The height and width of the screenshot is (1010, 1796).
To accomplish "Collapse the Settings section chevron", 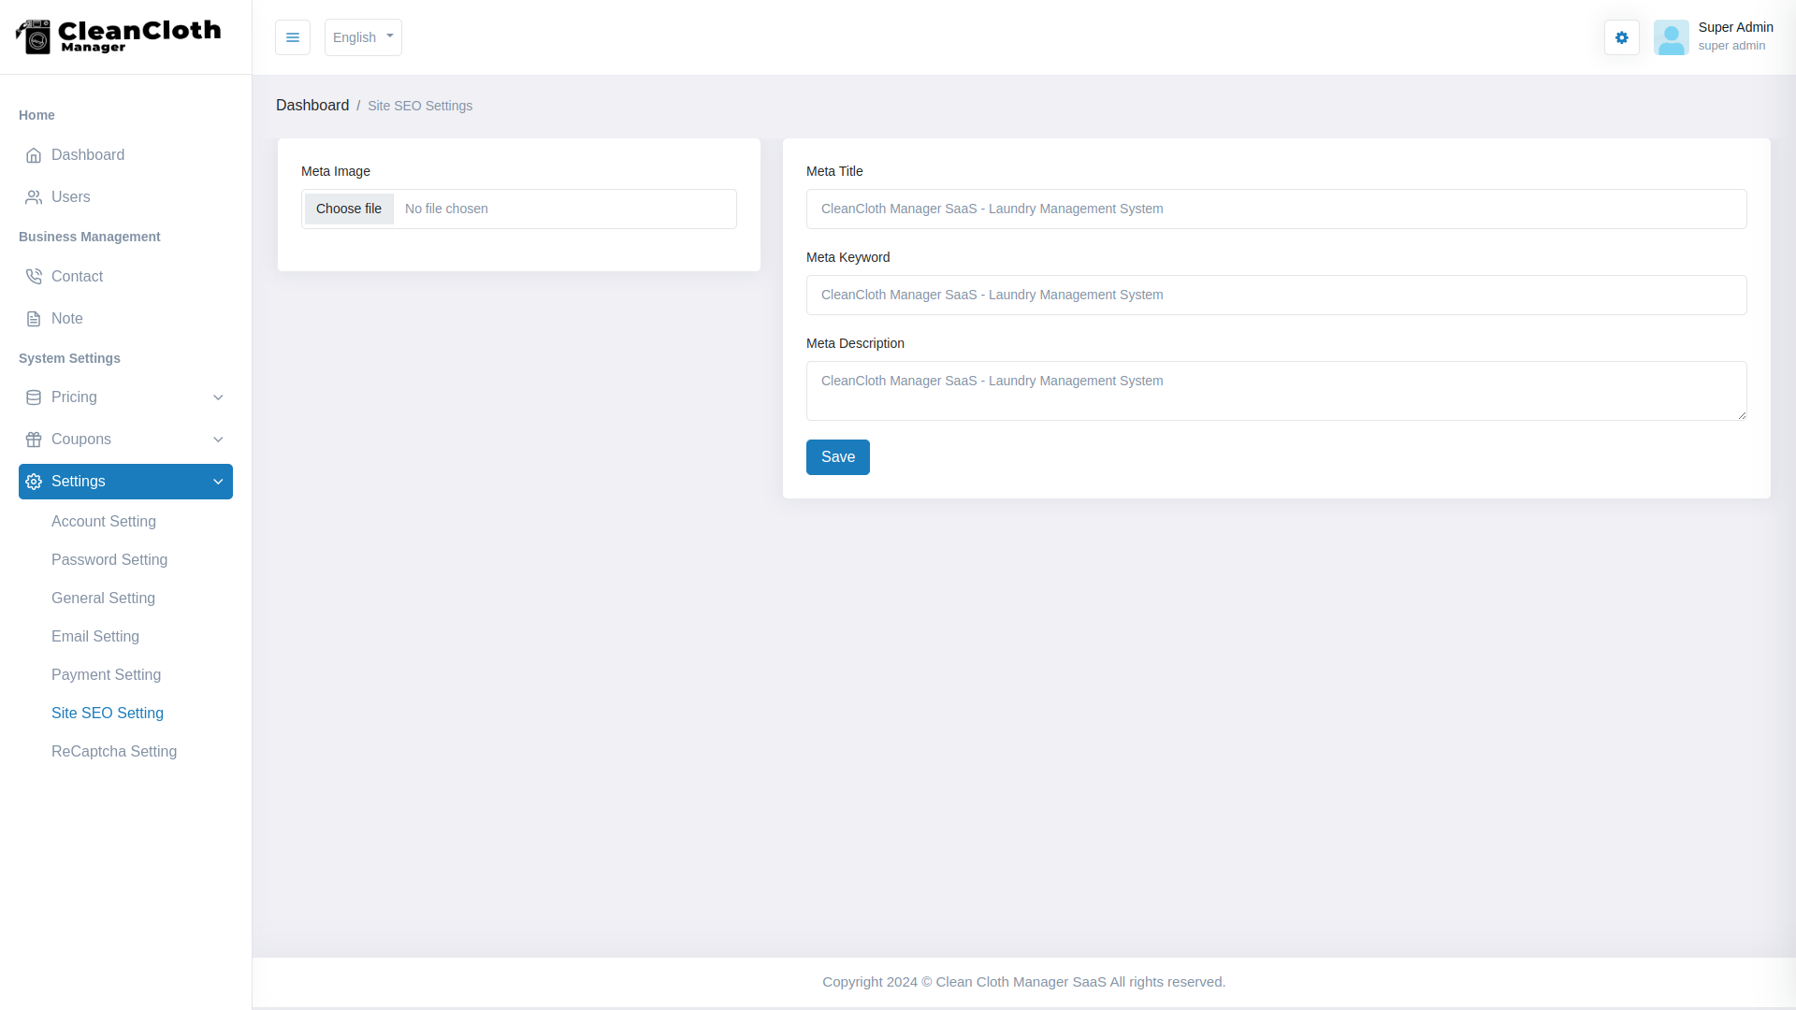I will tap(218, 482).
